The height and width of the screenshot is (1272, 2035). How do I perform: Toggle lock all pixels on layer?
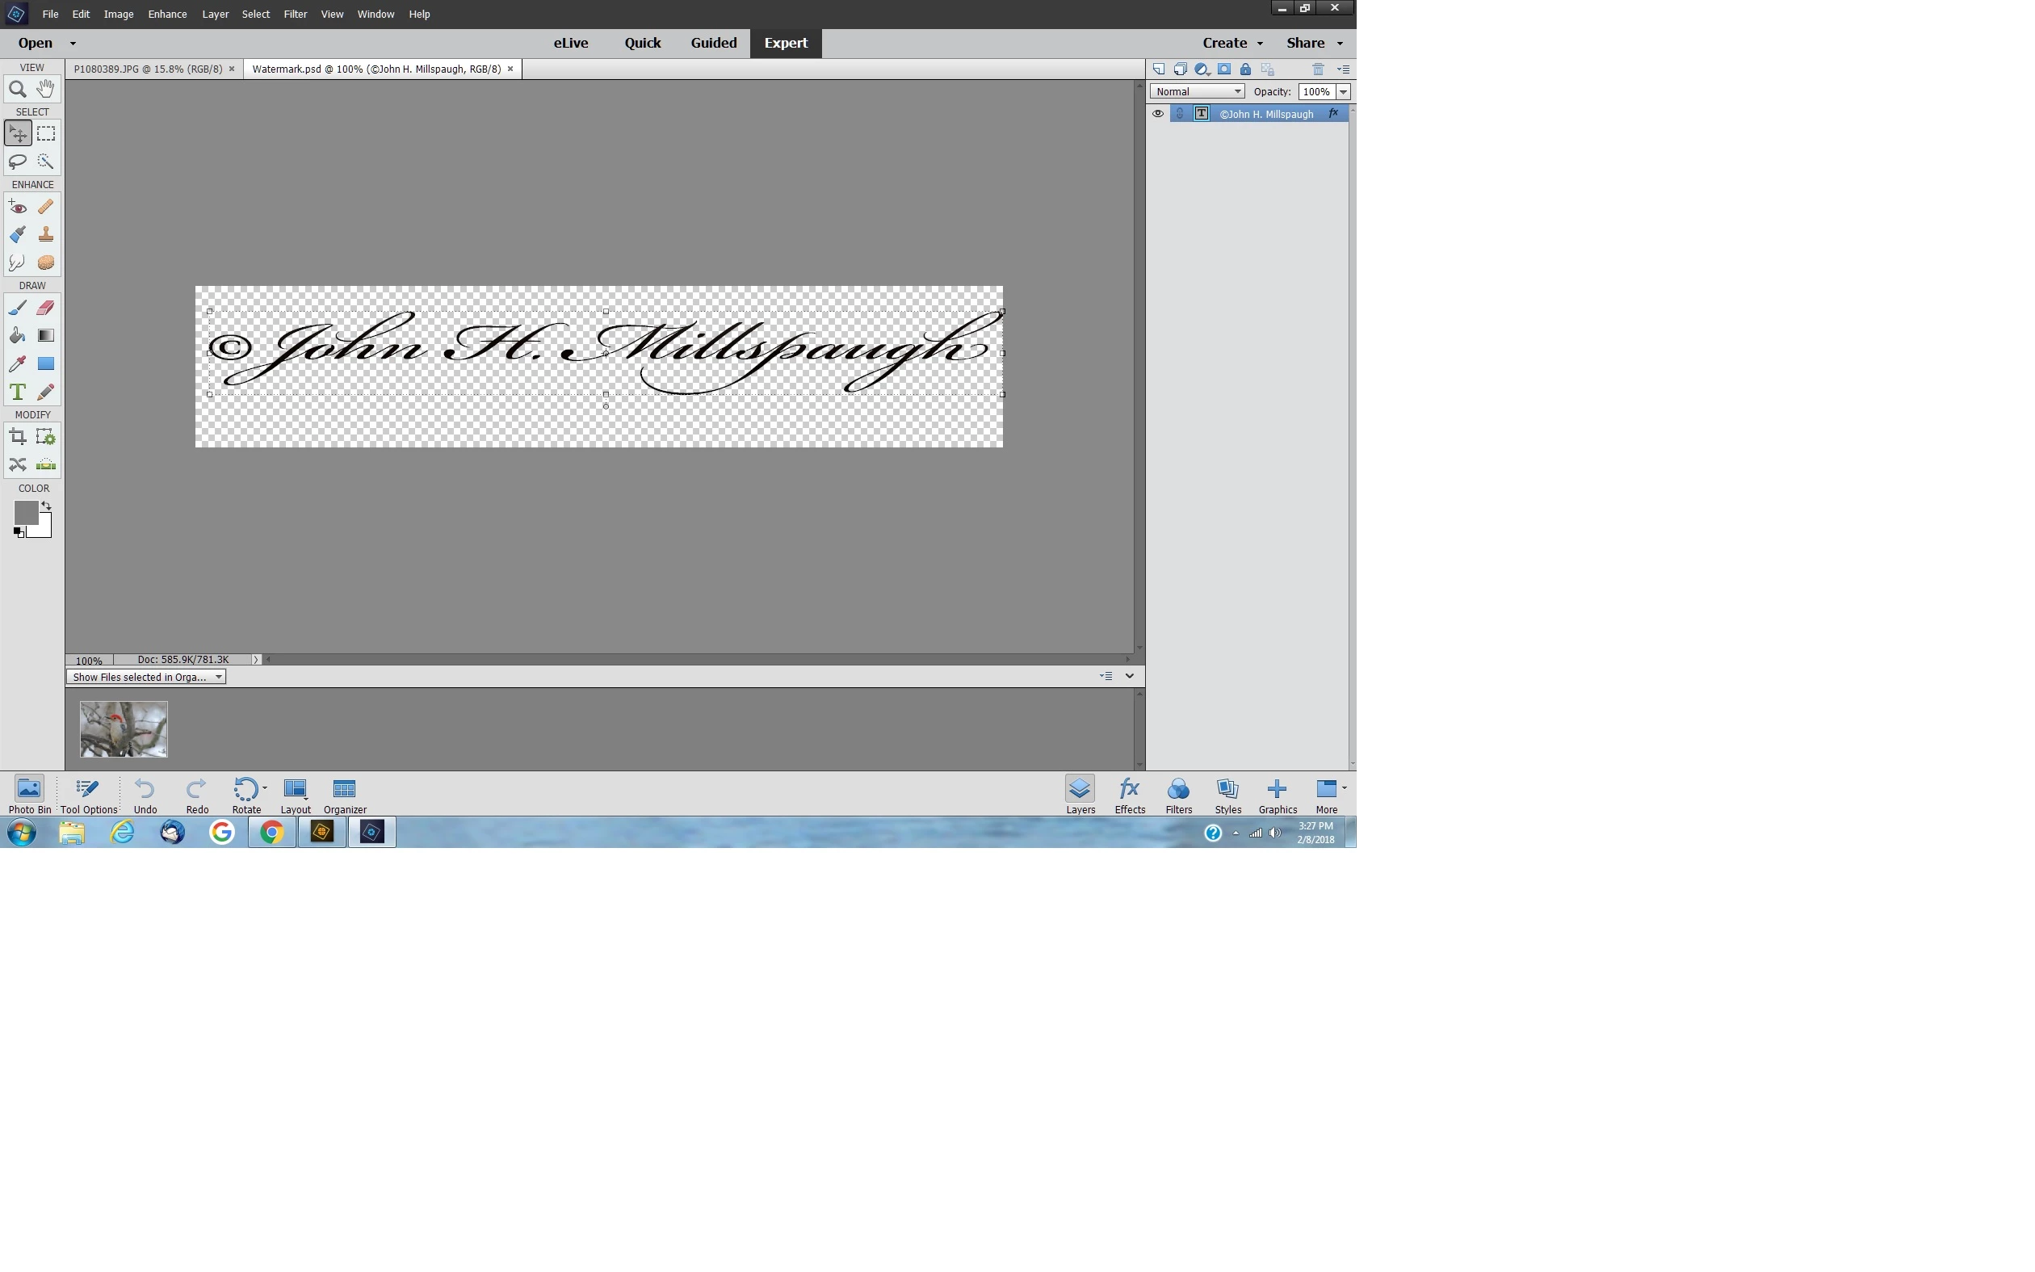pos(1245,69)
